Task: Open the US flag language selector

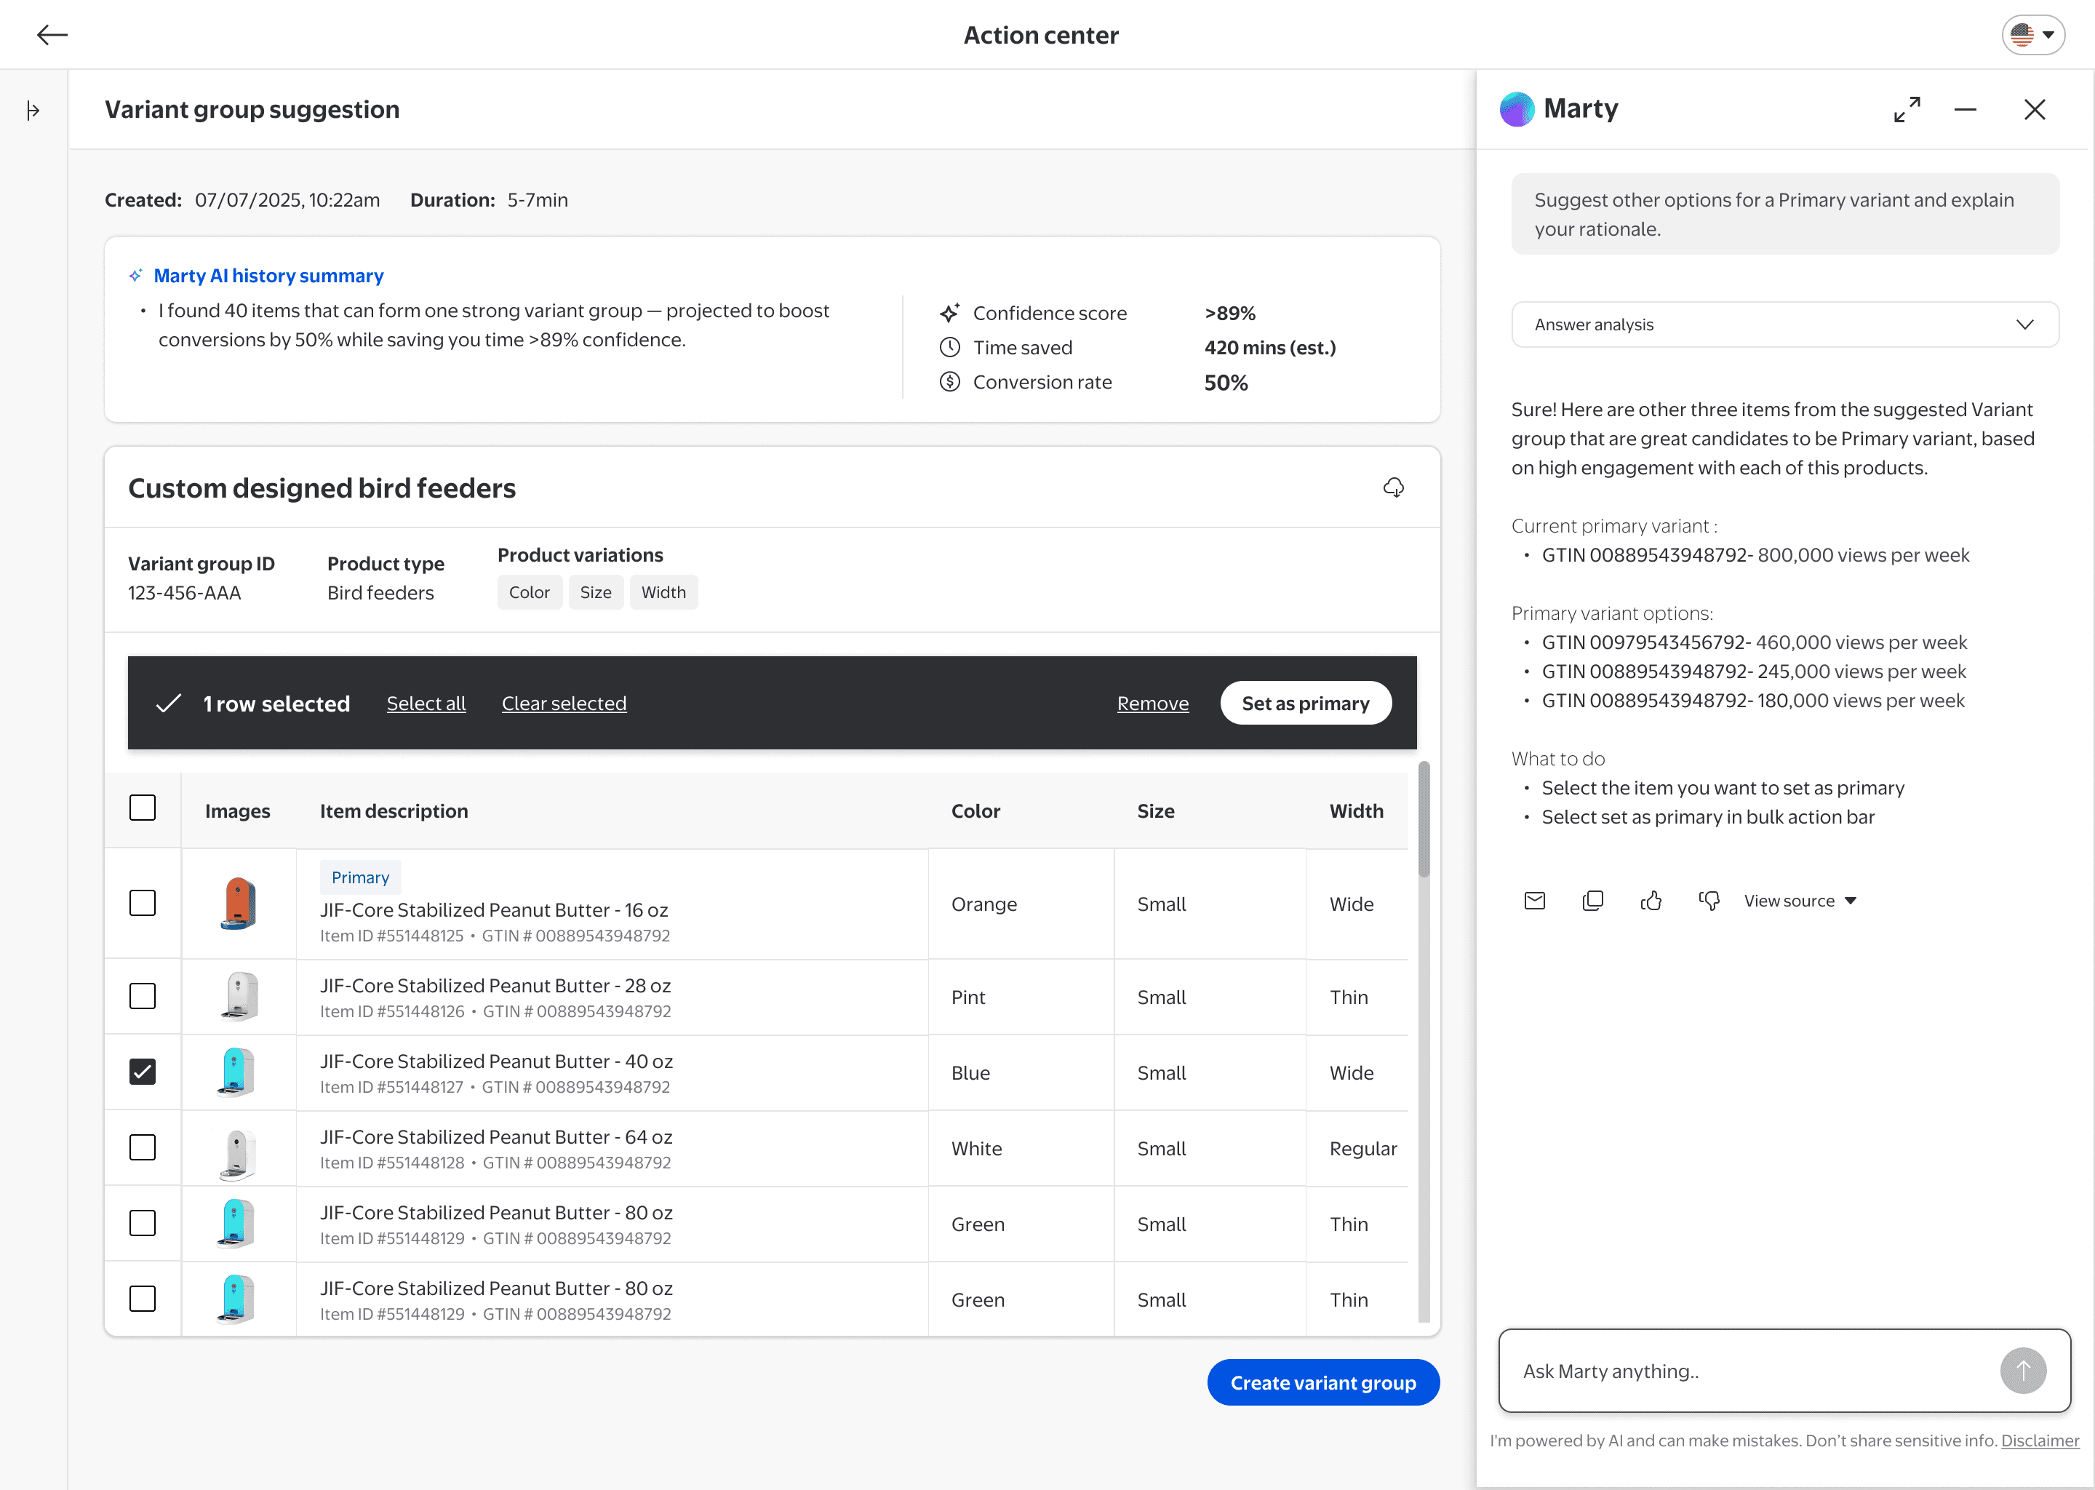Action: pos(2032,35)
